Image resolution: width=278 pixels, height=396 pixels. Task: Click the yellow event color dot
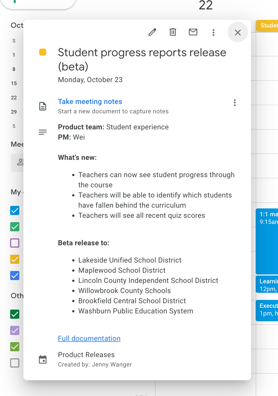(43, 52)
